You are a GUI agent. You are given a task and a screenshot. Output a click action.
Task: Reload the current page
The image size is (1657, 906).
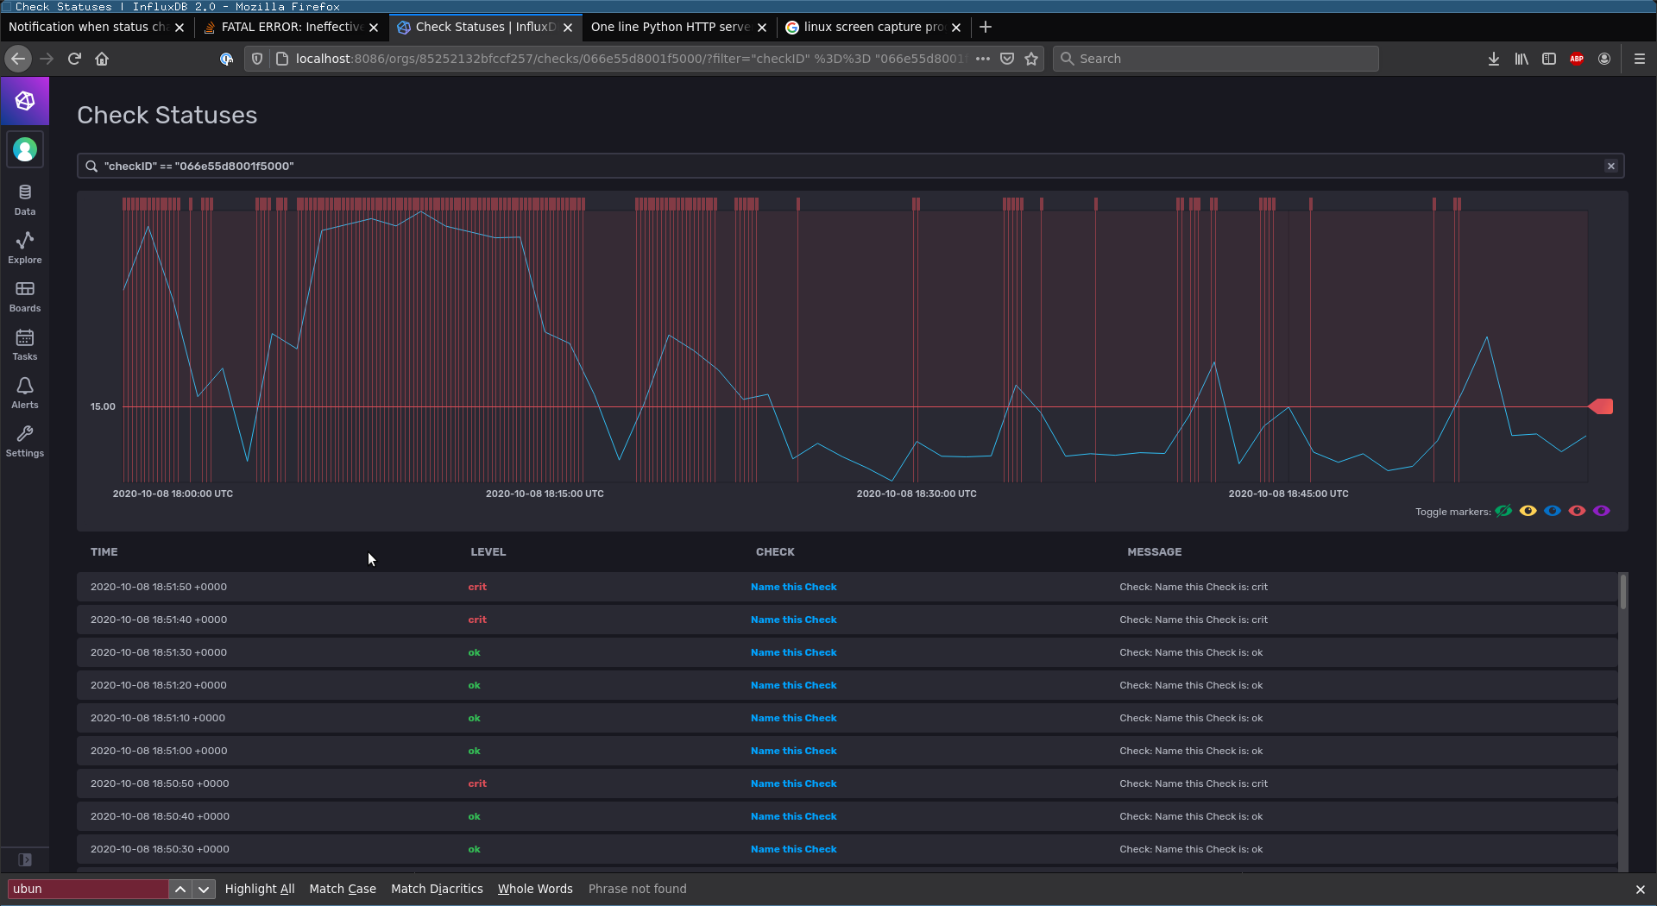tap(74, 59)
